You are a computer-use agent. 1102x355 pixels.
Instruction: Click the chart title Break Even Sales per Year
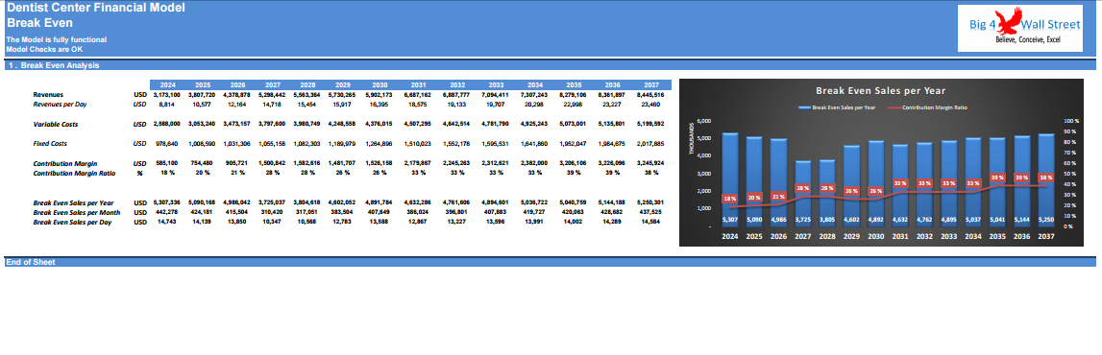pyautogui.click(x=880, y=90)
